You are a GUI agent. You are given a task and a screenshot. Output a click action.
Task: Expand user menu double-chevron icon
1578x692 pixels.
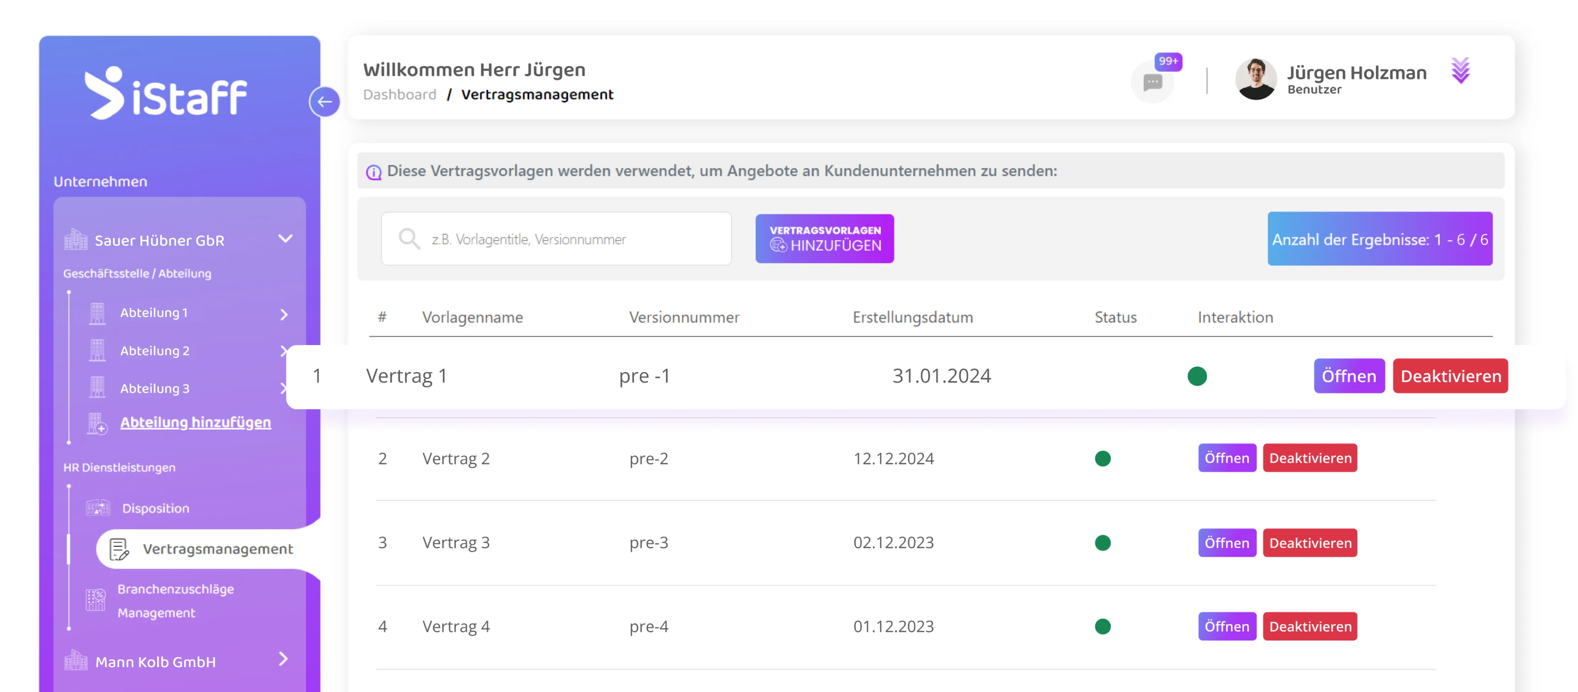[x=1460, y=71]
